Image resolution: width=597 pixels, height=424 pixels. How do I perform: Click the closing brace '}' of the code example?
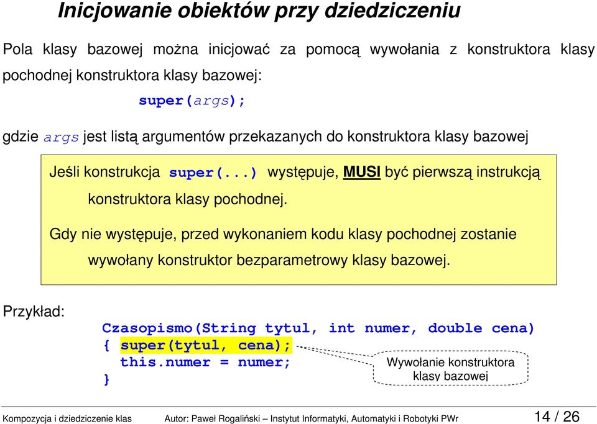106,379
